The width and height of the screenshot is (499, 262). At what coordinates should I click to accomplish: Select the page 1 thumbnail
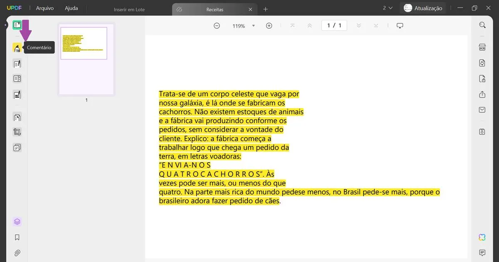coord(86,58)
